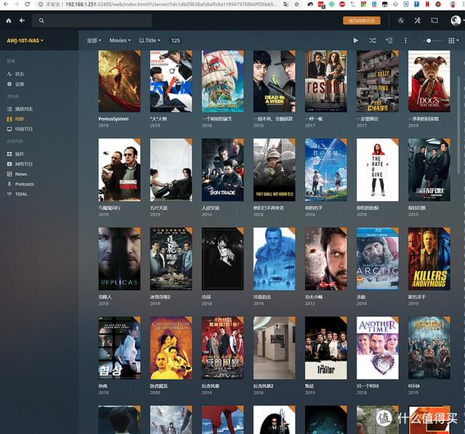This screenshot has width=465, height=434.
Task: Click the browser address bar URL
Action: pyautogui.click(x=171, y=4)
